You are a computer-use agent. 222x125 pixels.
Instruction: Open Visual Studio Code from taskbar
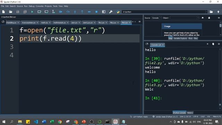coord(36,122)
